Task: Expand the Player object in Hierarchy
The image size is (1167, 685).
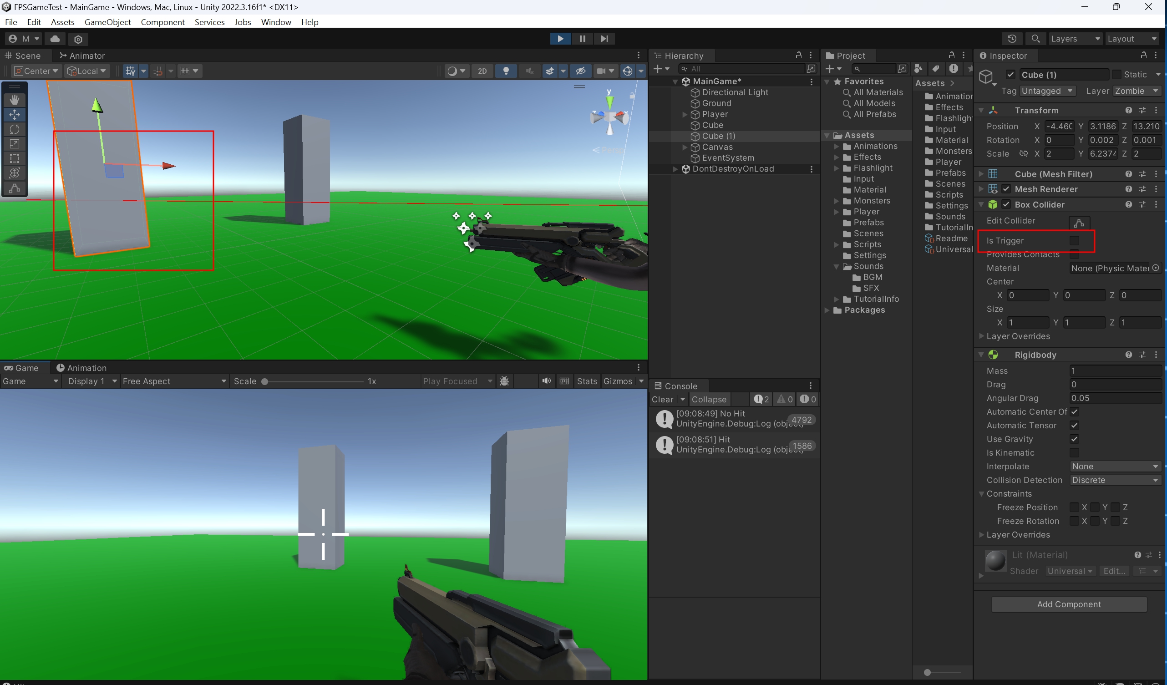Action: (685, 114)
